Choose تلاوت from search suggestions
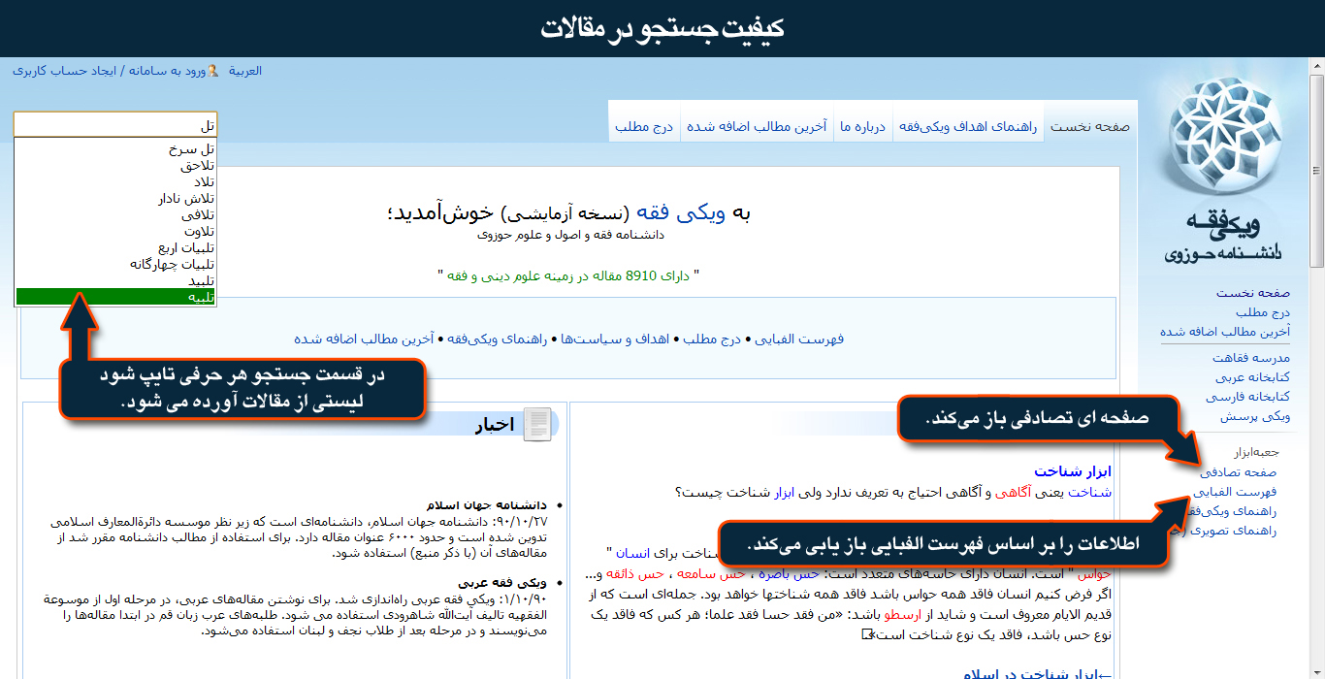The image size is (1325, 679). (x=199, y=232)
